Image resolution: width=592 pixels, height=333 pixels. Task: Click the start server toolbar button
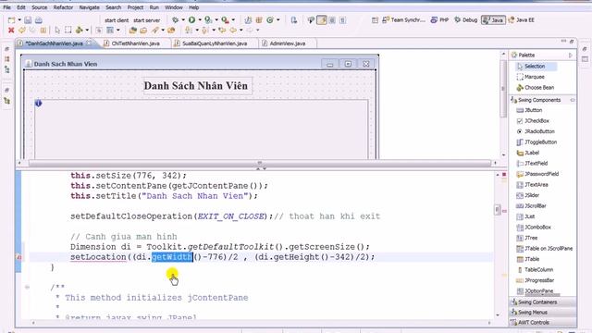146,20
